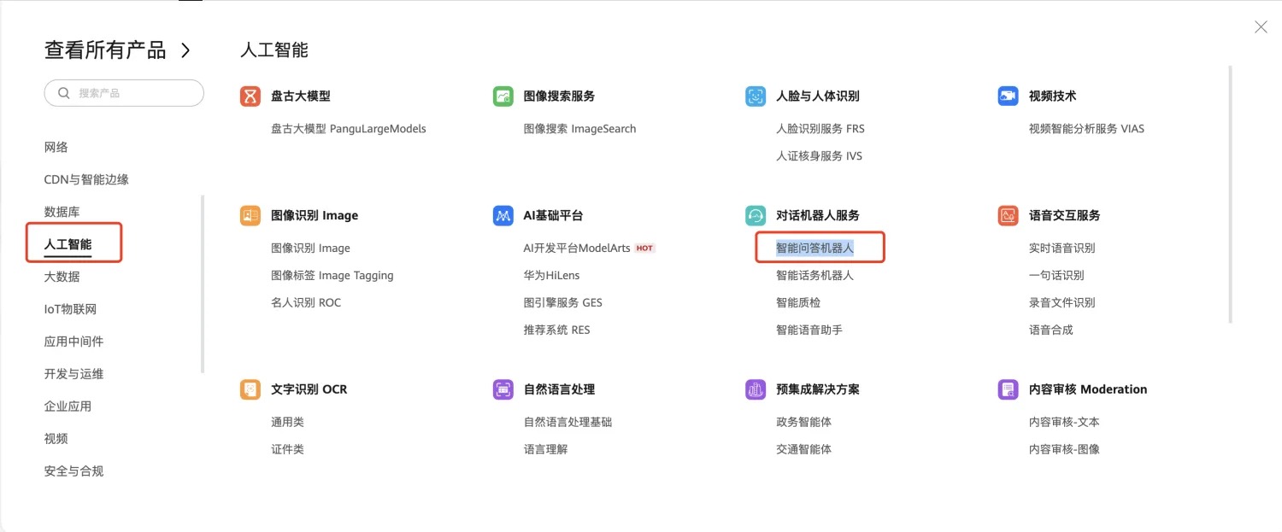
Task: Open the IoT物联网 category
Action: coord(70,309)
